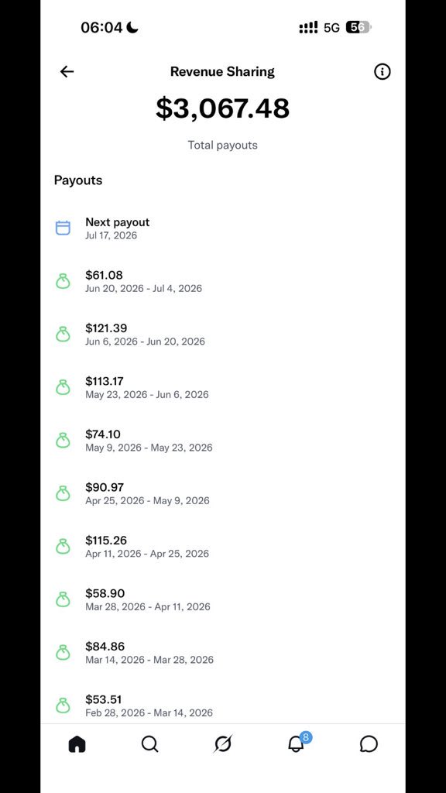The width and height of the screenshot is (446, 793).
Task: Select the $121.39 payout entry
Action: coord(223,335)
